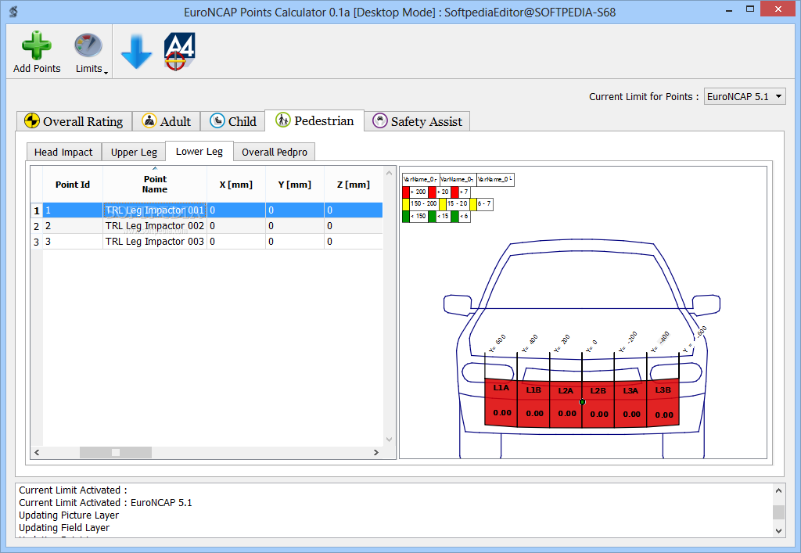Open the Head Impact sub-tab
801x553 pixels.
click(x=64, y=153)
